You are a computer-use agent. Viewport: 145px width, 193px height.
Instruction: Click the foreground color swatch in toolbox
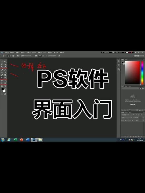coord(3,89)
